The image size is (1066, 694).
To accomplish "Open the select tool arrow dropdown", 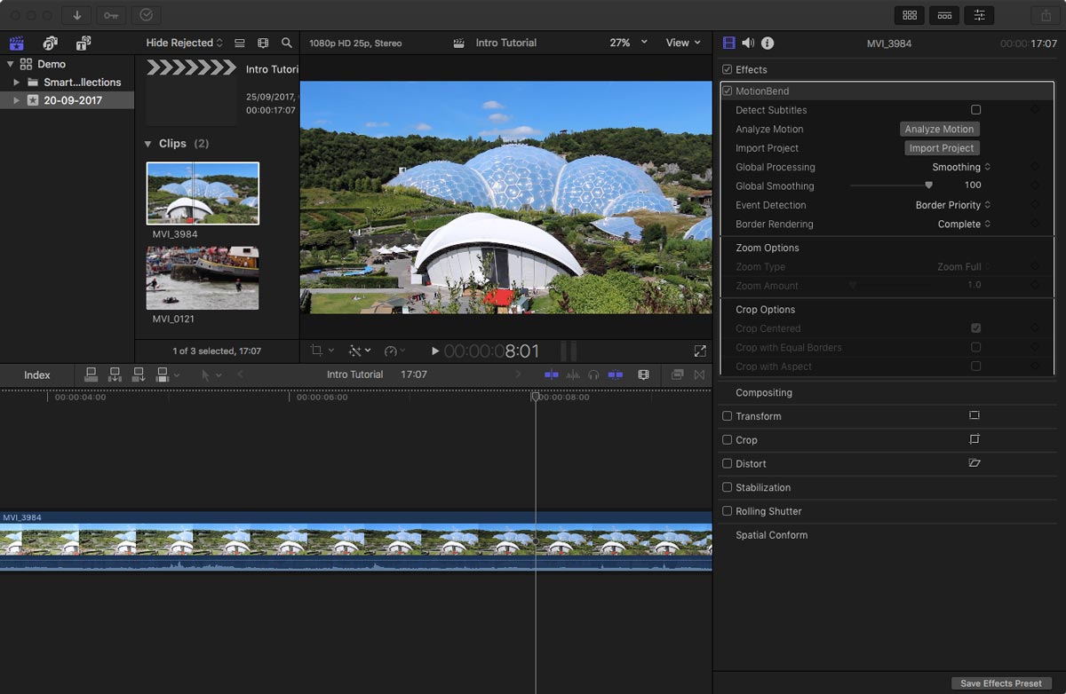I will click(210, 375).
